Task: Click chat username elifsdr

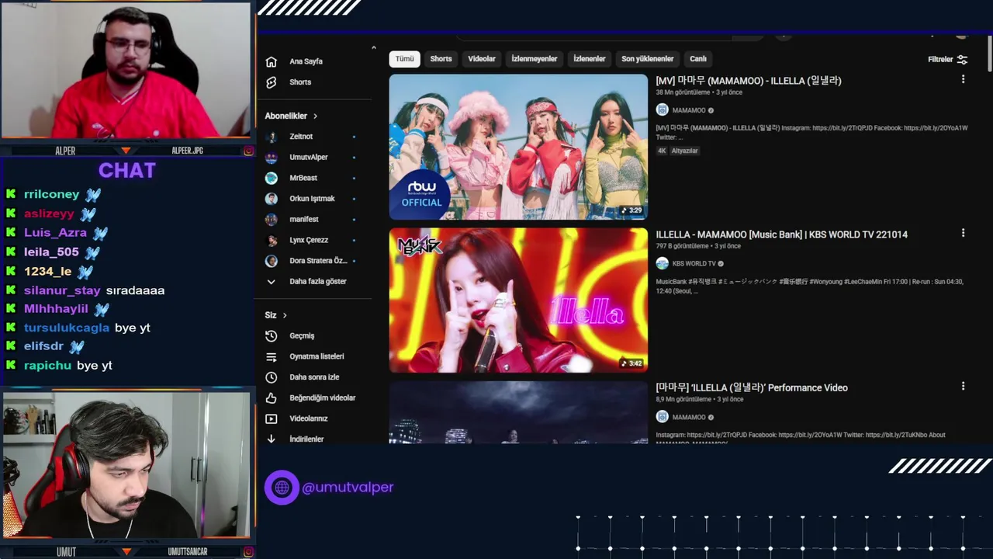Action: 43,346
